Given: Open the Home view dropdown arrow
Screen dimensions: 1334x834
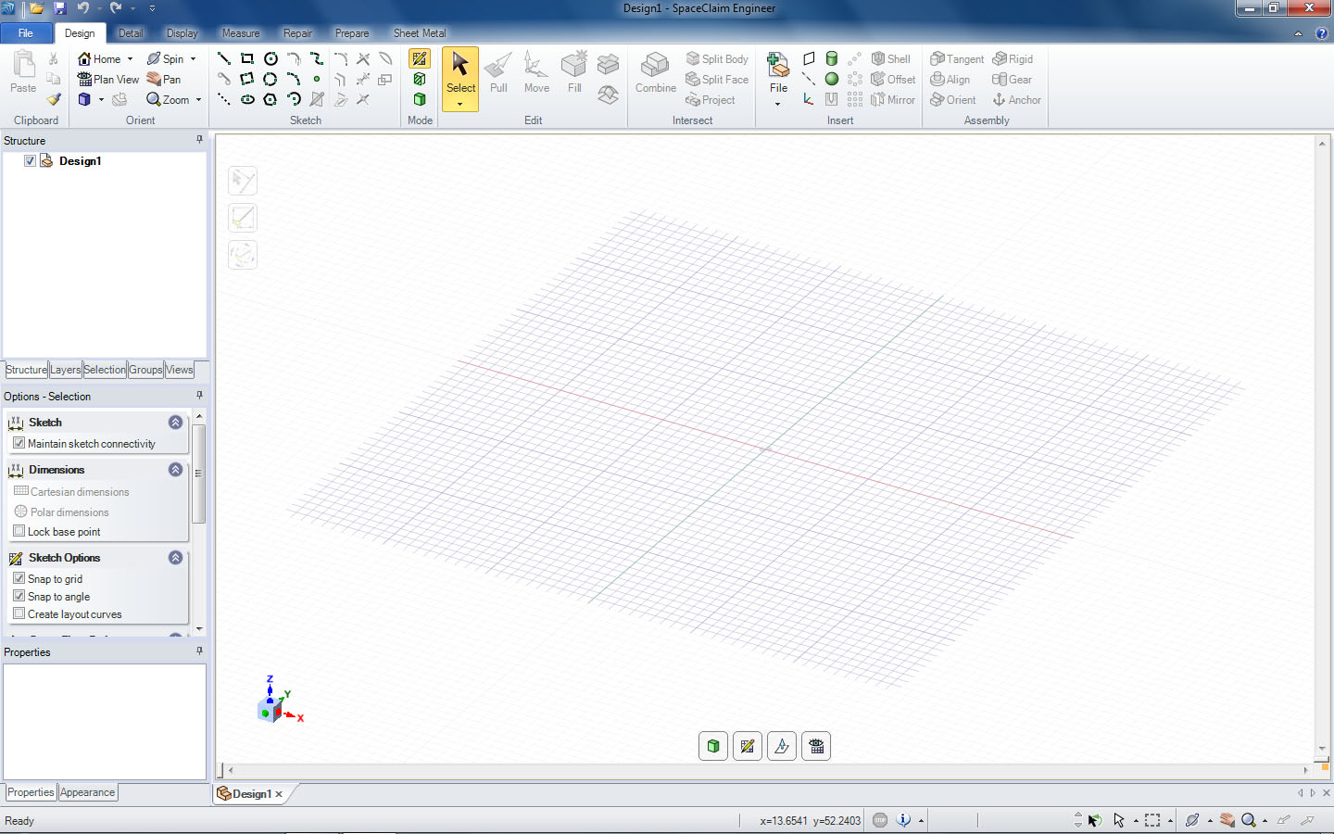Looking at the screenshot, I should point(130,59).
